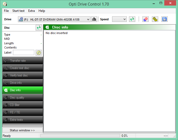
Task: Save results with the blue floppy icon
Action: click(165, 19)
